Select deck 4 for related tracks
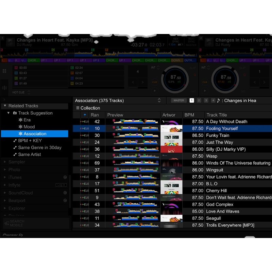 tap(213, 100)
